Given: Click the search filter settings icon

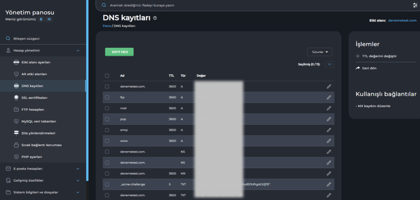Looking at the screenshot, I should click(415, 5).
